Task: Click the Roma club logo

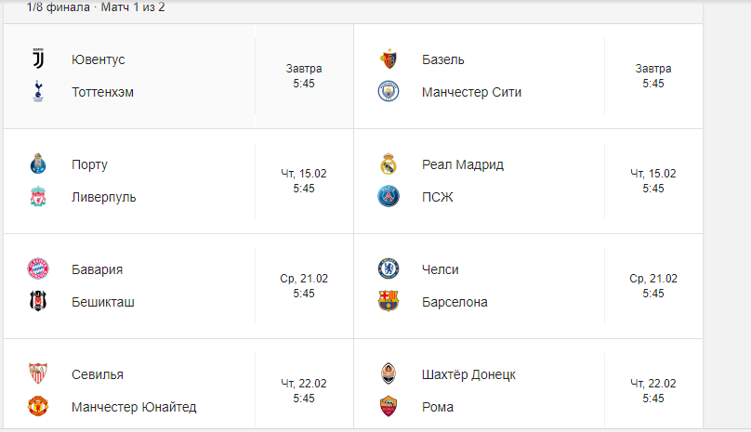Action: click(389, 407)
